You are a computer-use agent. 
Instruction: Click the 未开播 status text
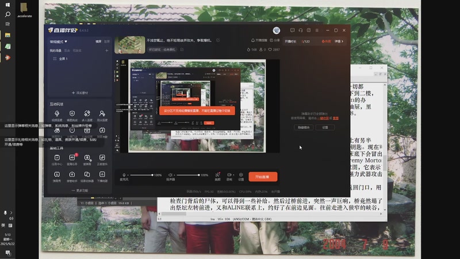click(x=275, y=192)
